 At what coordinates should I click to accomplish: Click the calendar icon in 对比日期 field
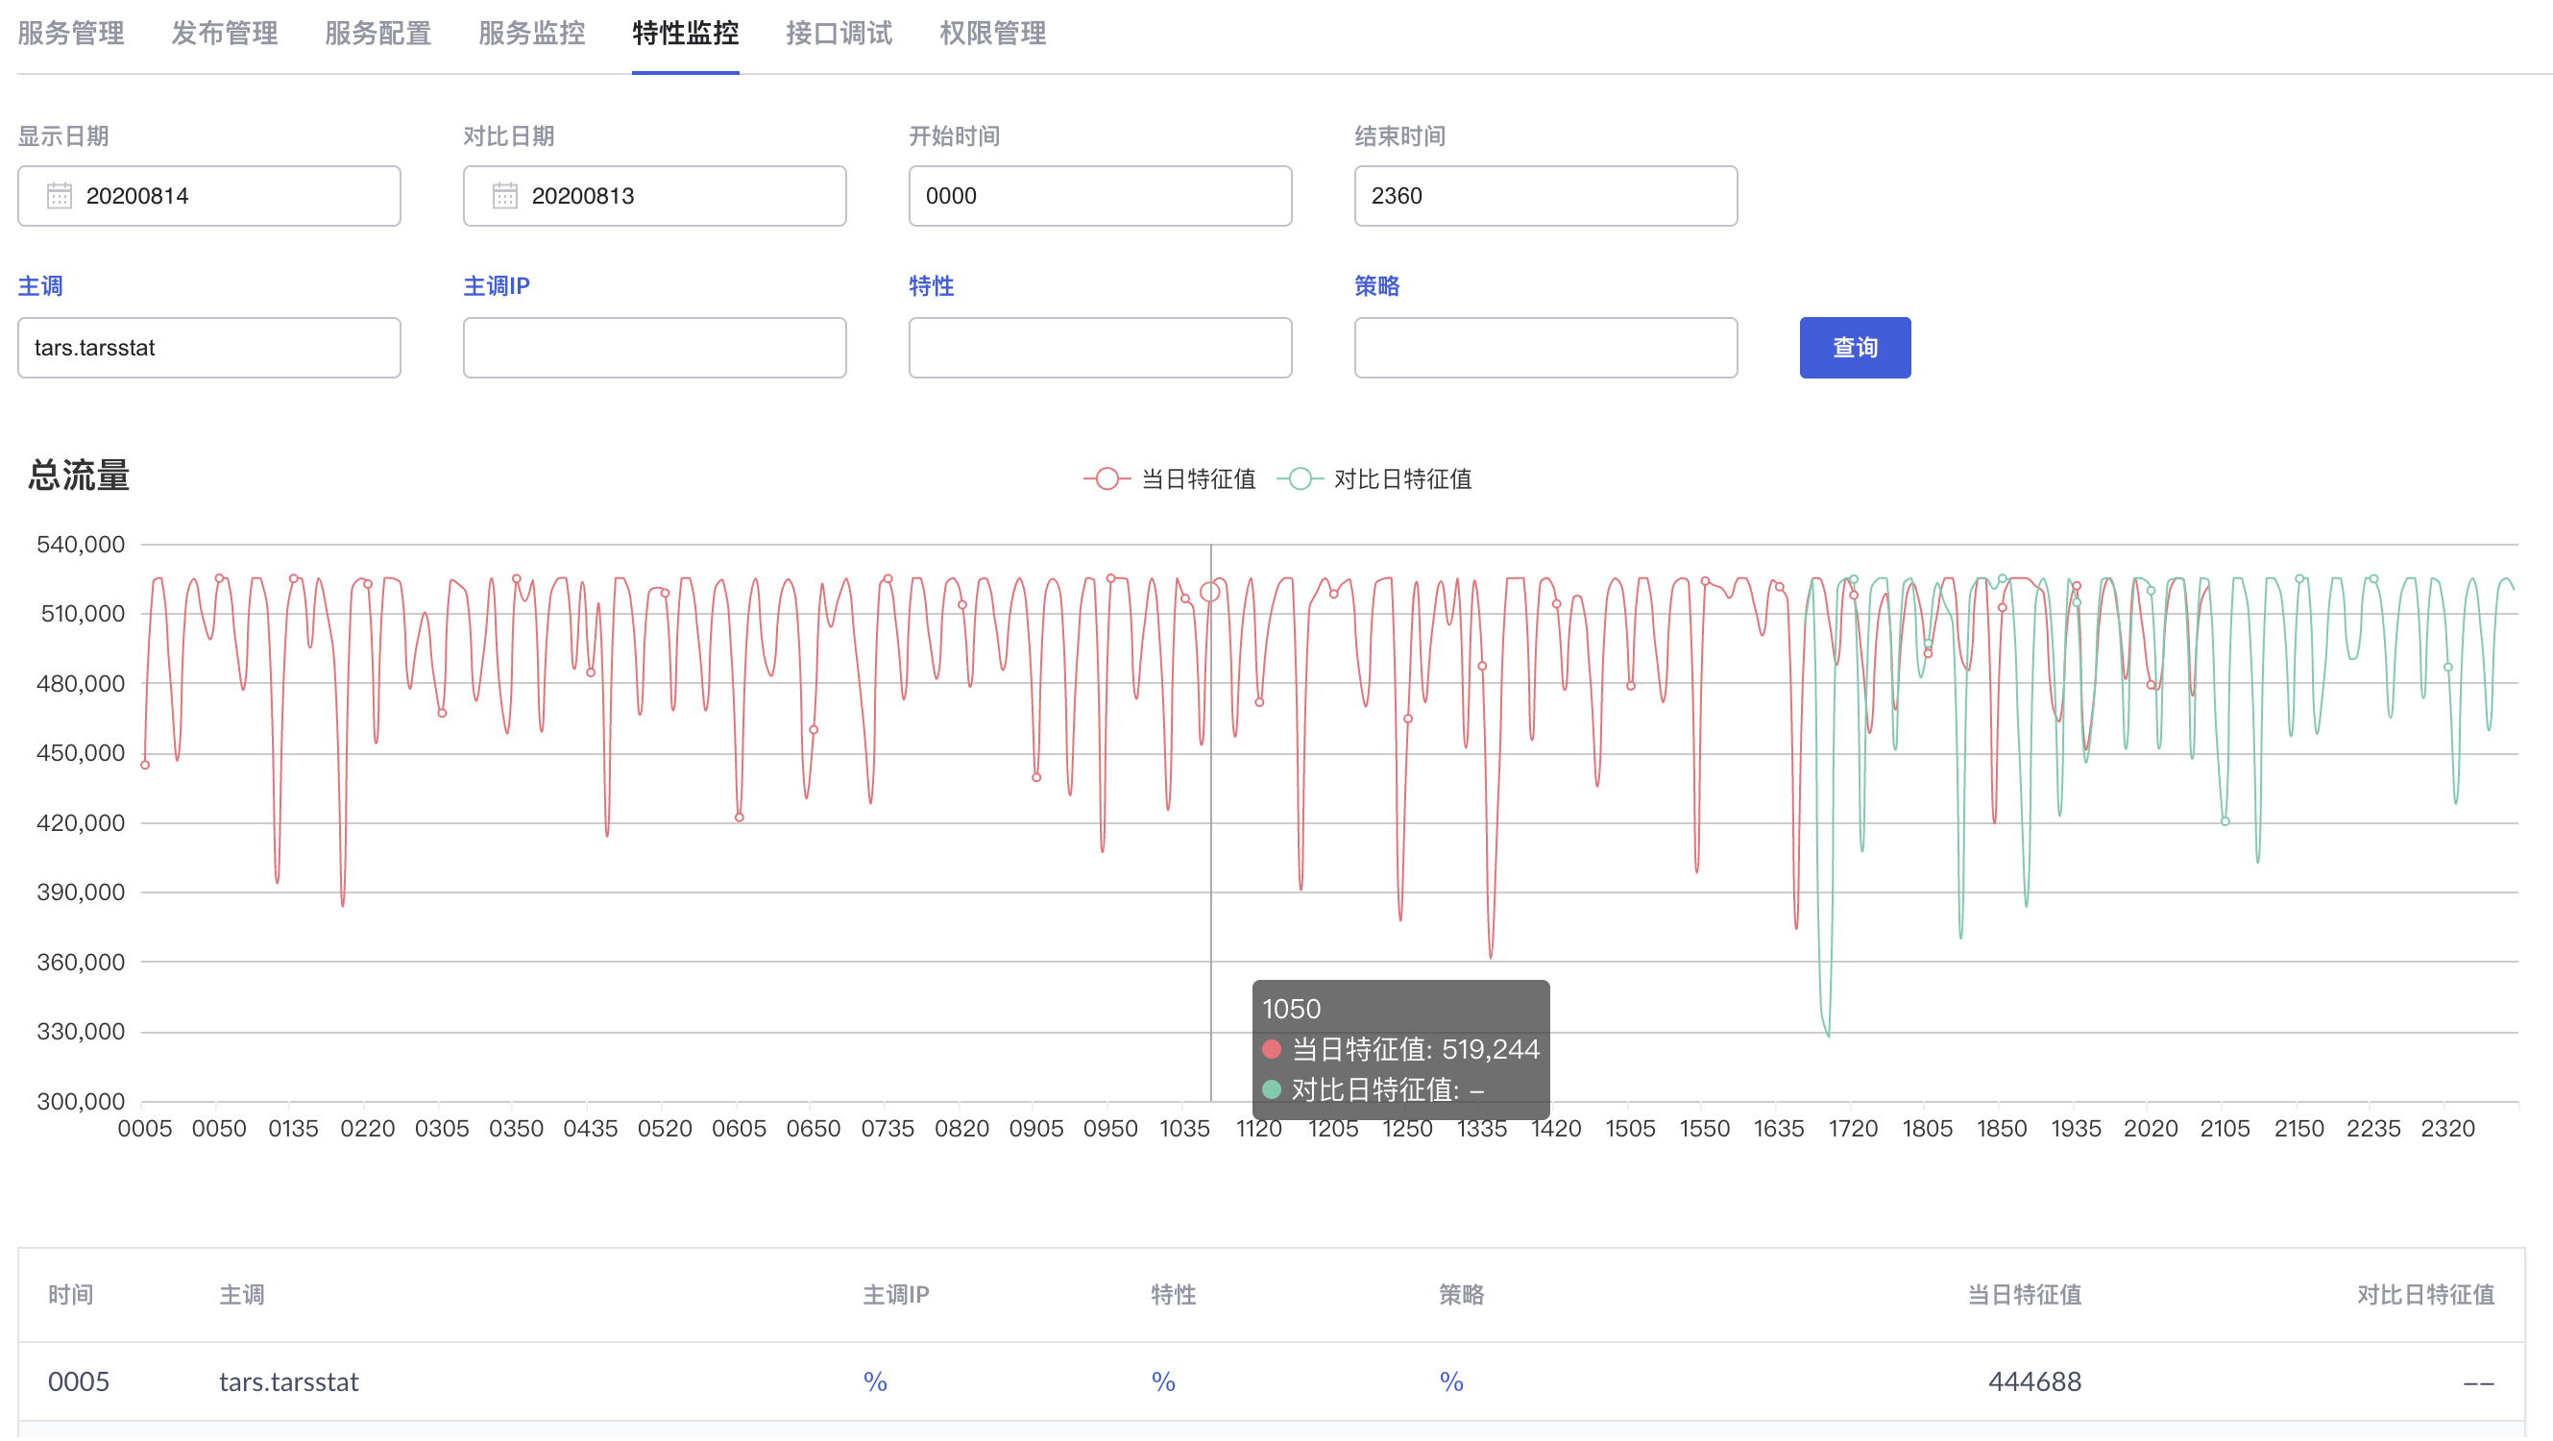(x=505, y=196)
